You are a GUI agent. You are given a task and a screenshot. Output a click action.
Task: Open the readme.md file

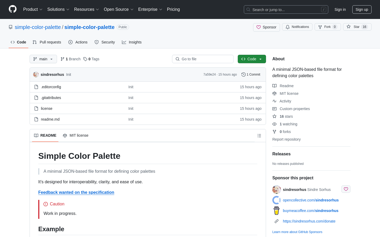click(x=50, y=119)
